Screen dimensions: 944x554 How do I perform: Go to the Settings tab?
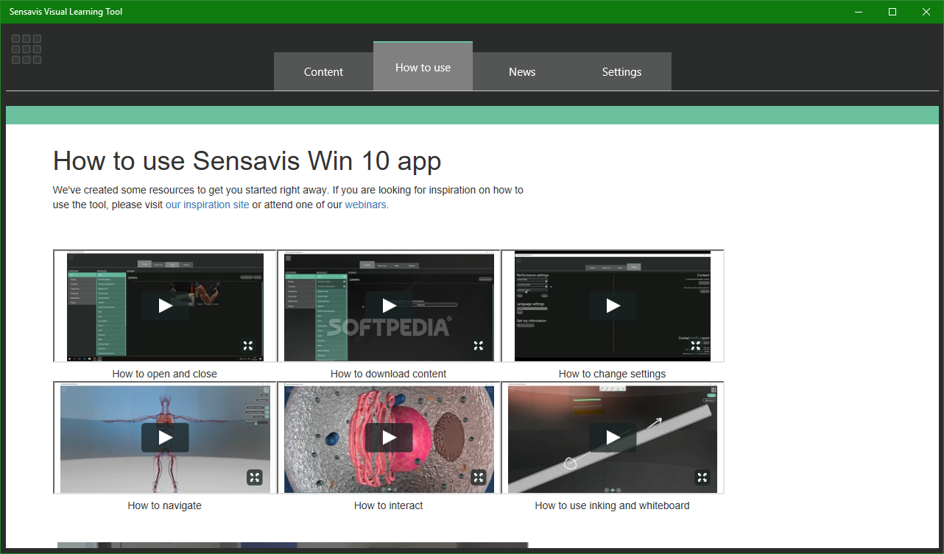click(x=621, y=71)
